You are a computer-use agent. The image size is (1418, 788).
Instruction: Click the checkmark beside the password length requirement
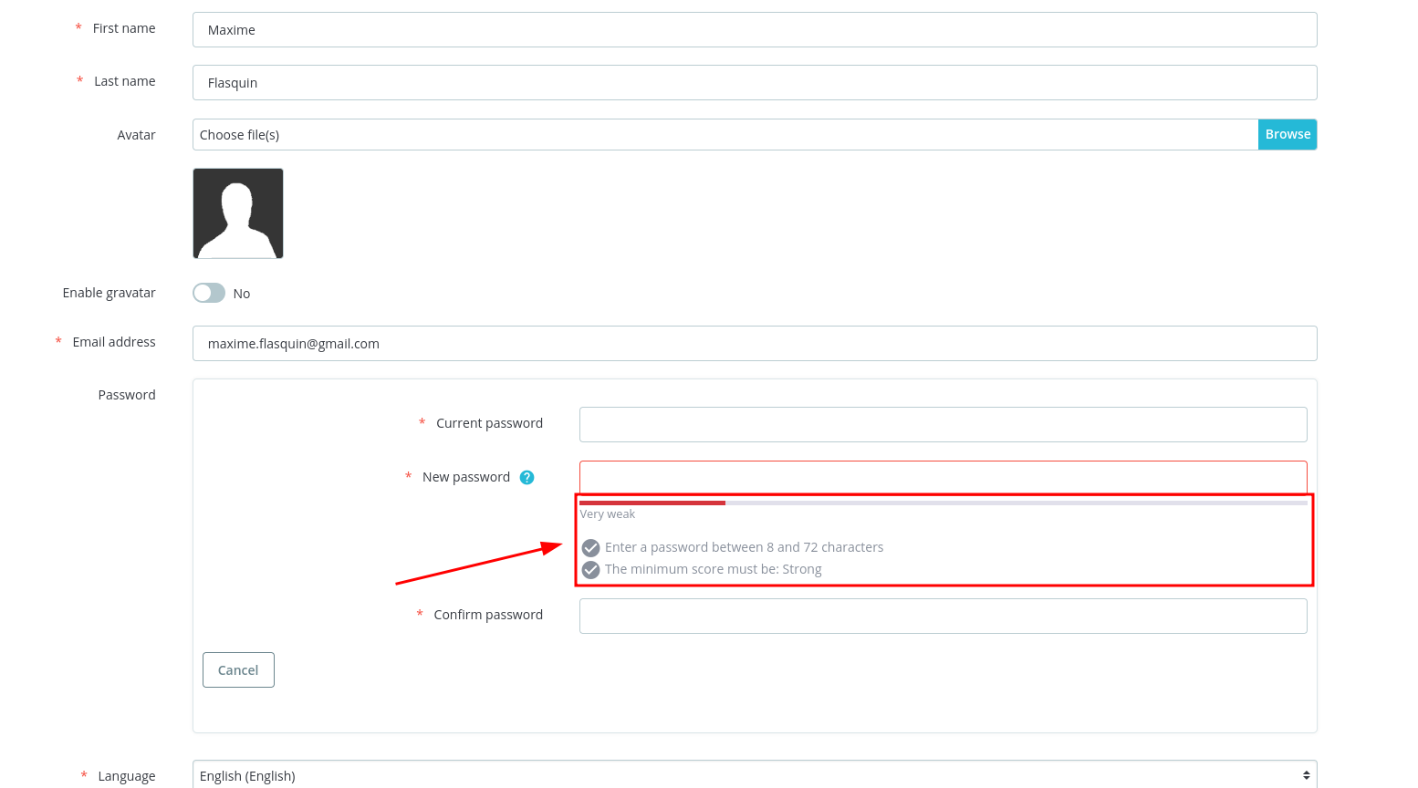point(590,547)
